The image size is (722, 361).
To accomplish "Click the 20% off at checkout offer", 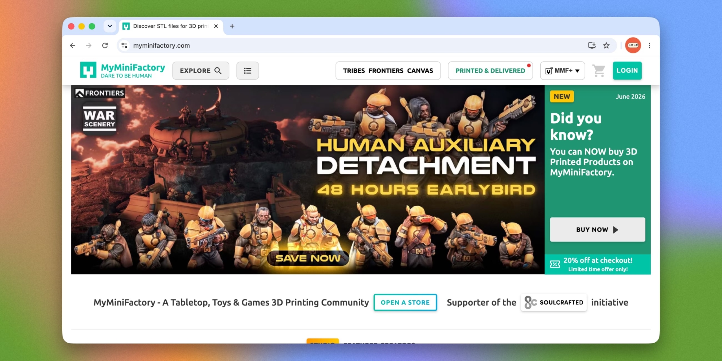I will tap(597, 264).
